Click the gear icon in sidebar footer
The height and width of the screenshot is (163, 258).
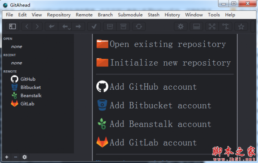[25, 157]
